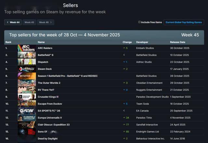Open the Dead by Daylight name link
This screenshot has width=208, height=143.
[48, 139]
